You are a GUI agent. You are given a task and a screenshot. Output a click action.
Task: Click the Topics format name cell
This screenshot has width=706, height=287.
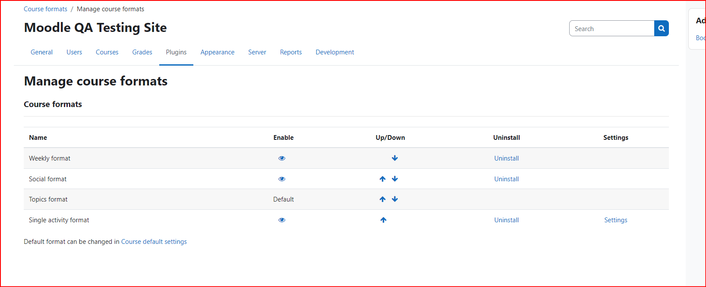point(48,199)
